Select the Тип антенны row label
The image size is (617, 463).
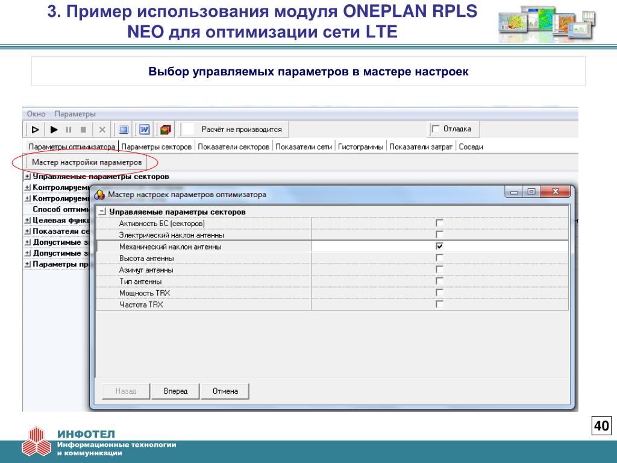click(140, 282)
